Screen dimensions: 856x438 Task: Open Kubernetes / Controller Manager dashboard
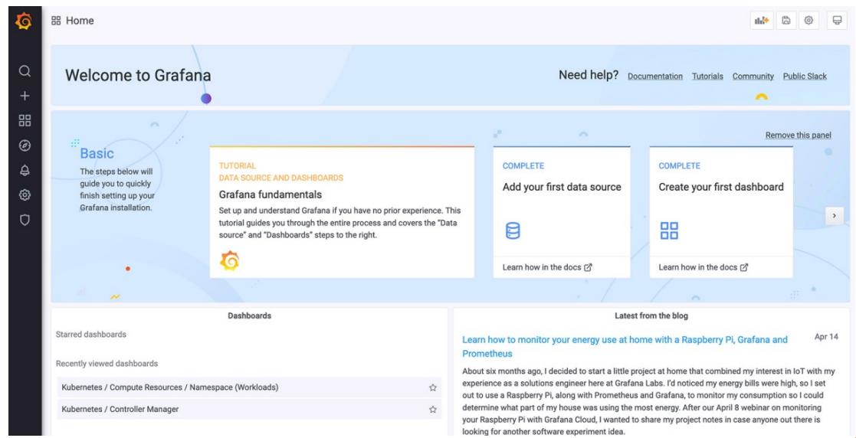[x=120, y=410]
